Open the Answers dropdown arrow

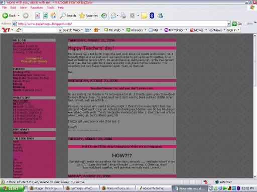pos(146,30)
